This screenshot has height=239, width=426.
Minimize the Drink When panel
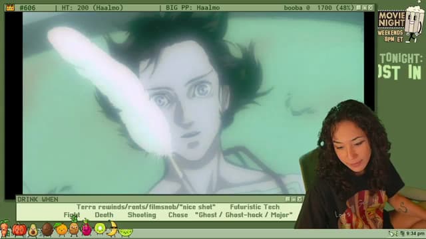[288, 199]
